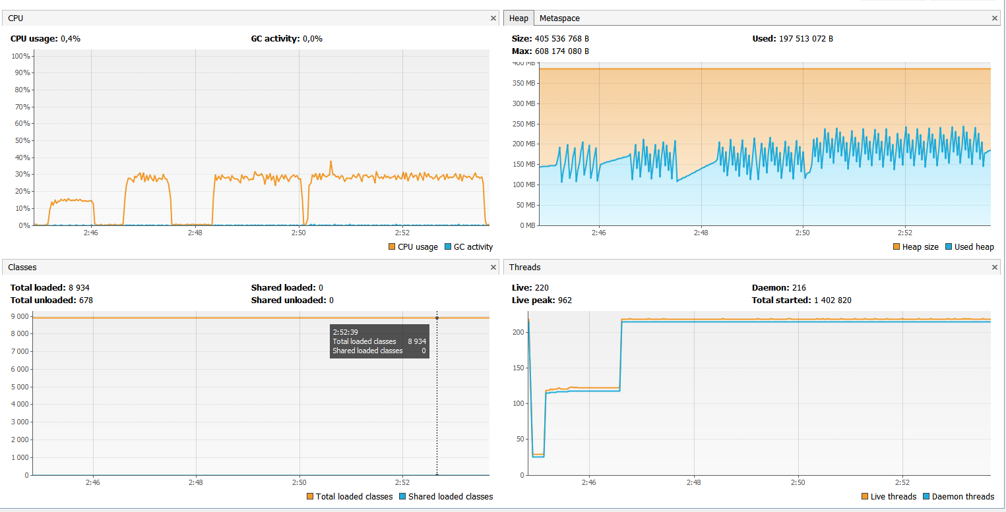Click the Threads panel title

(x=525, y=268)
